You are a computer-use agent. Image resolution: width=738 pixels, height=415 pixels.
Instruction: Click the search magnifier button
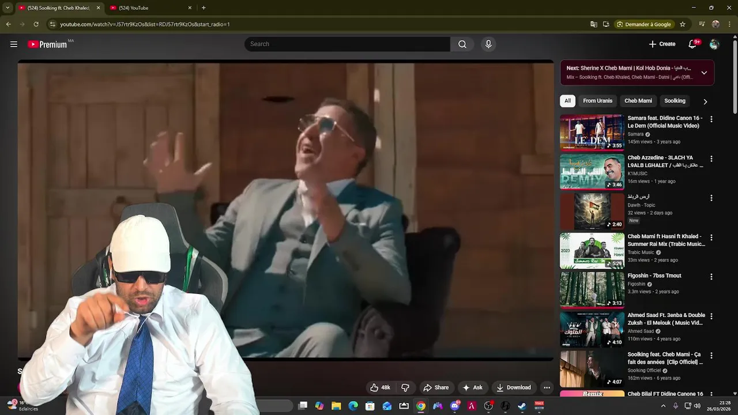point(462,44)
